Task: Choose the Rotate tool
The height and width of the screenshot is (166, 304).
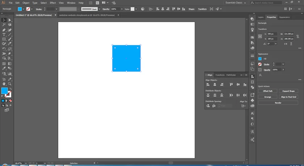Action: 4,49
